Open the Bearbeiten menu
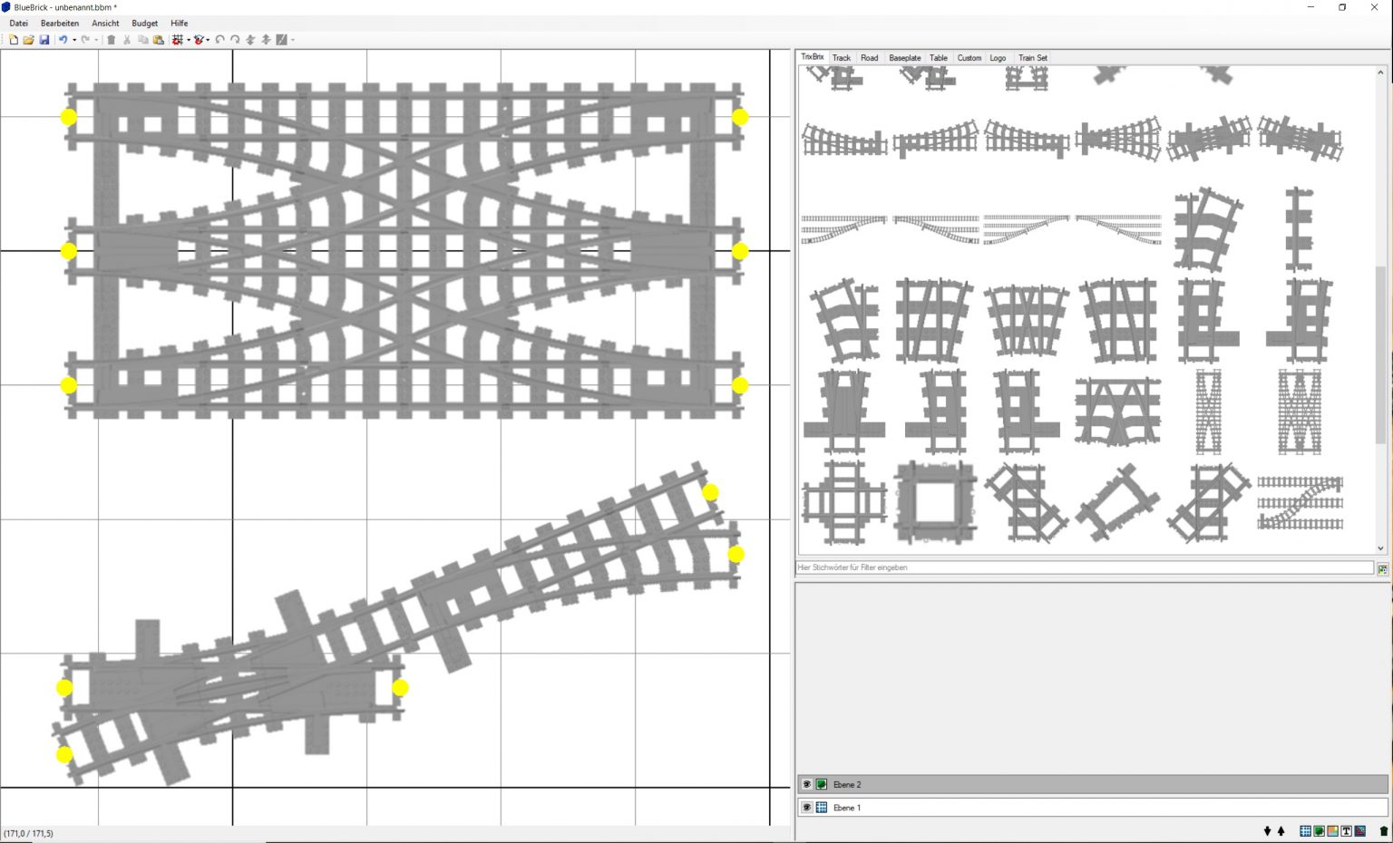The height and width of the screenshot is (843, 1393). point(59,23)
